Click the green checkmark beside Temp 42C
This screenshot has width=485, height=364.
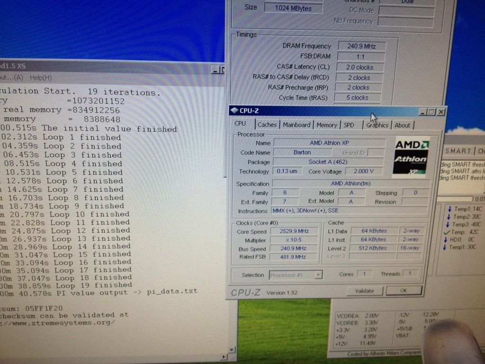447,232
